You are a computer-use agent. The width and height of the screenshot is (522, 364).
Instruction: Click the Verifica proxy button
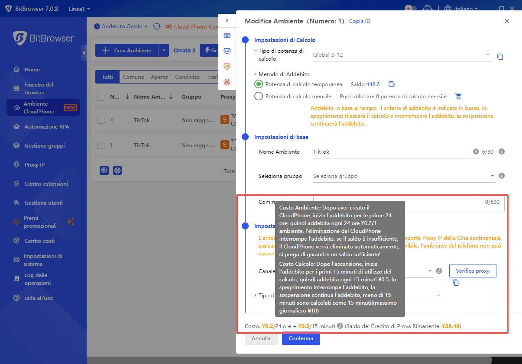coord(473,271)
